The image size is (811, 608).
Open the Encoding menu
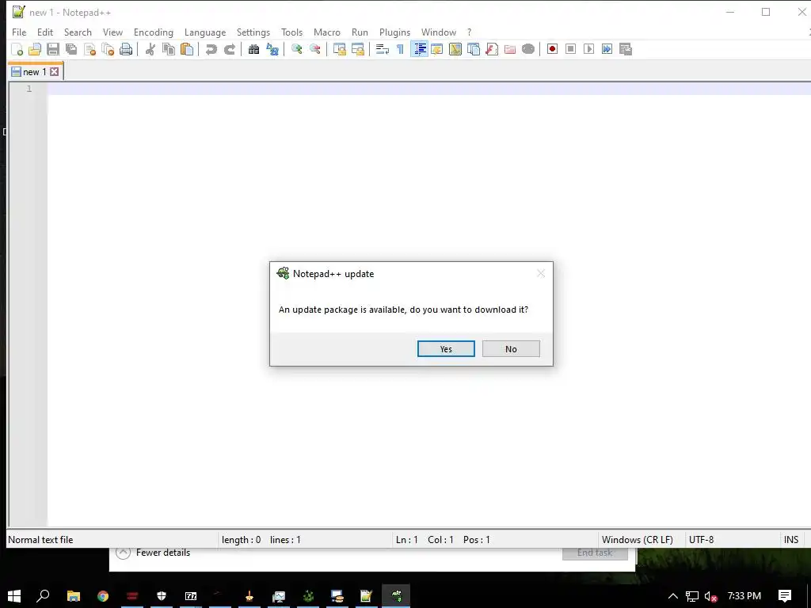pyautogui.click(x=154, y=32)
